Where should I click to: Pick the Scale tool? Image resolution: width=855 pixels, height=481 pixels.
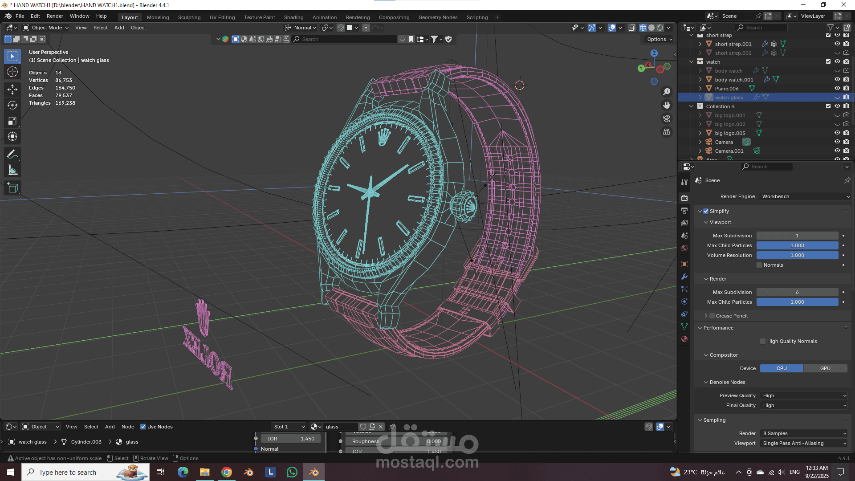pos(12,121)
